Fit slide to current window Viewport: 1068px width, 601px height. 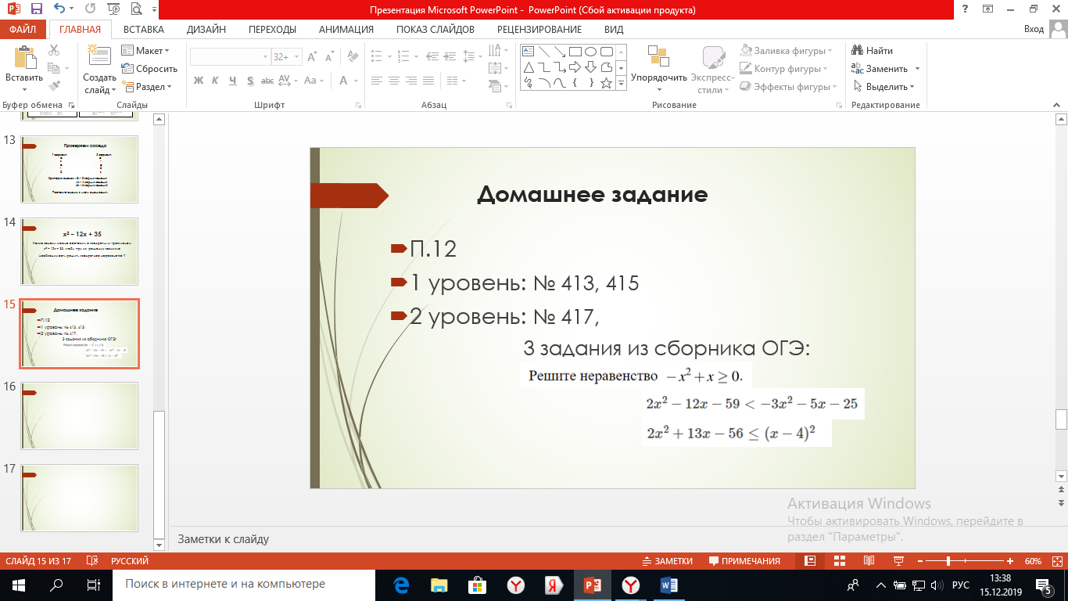tap(1056, 561)
